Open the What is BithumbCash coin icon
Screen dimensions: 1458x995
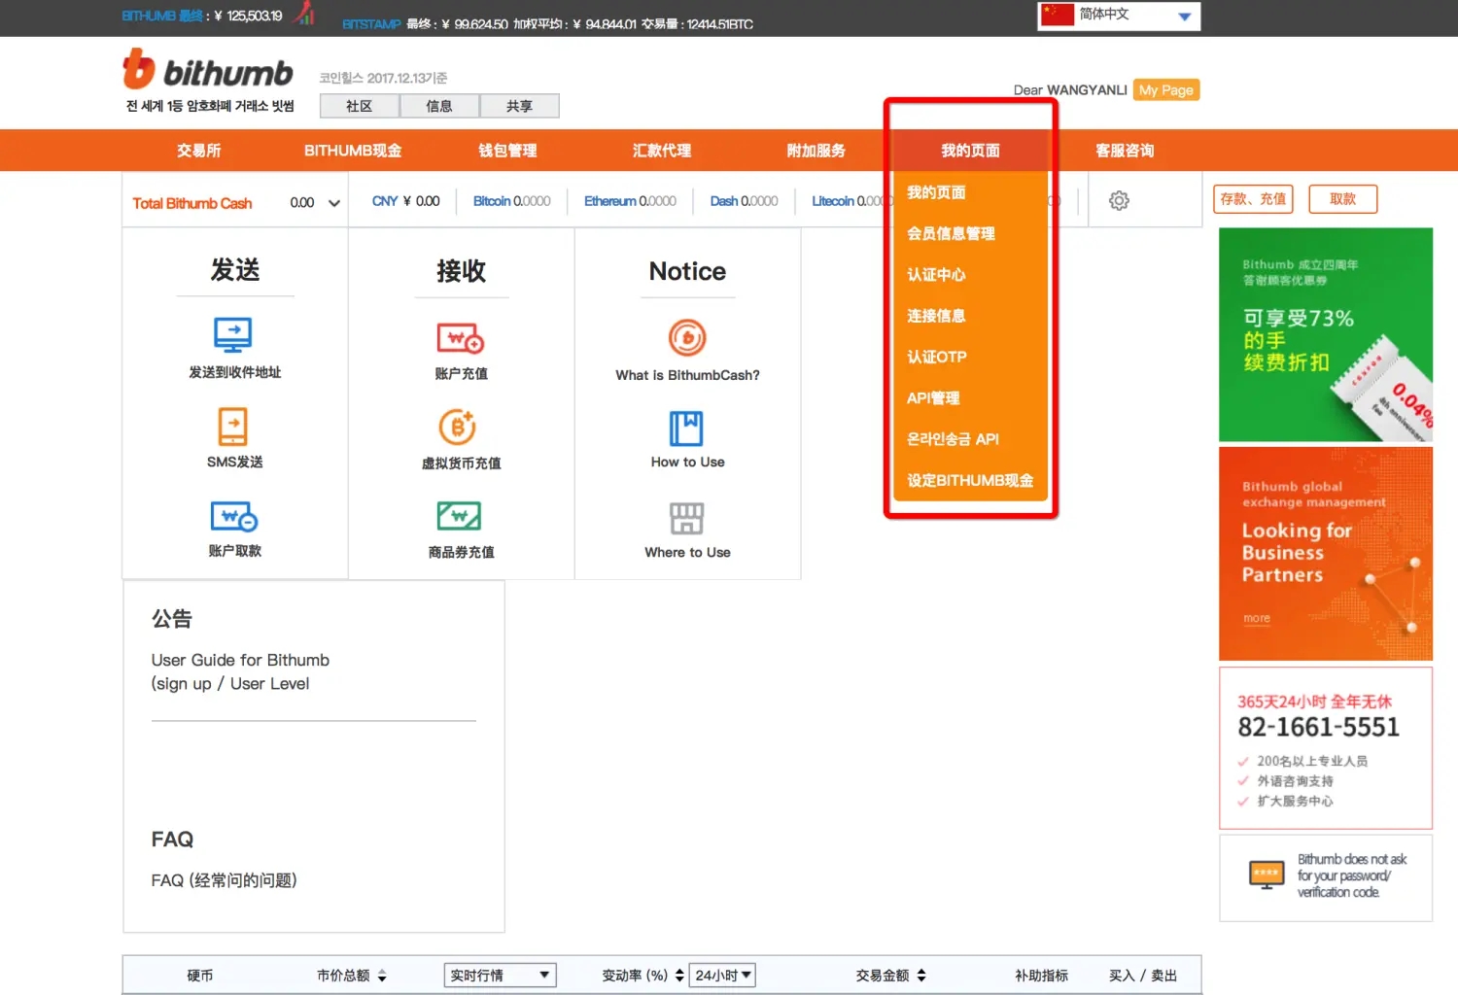point(687,339)
